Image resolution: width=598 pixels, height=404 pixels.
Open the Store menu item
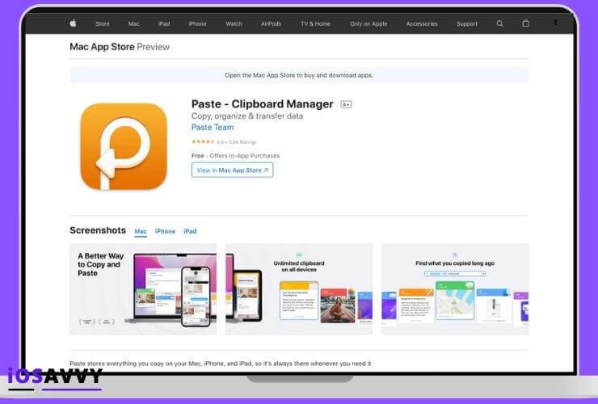coord(102,23)
